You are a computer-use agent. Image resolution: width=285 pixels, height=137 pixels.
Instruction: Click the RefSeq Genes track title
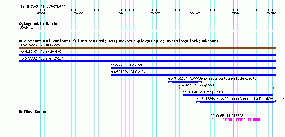pyautogui.click(x=33, y=112)
